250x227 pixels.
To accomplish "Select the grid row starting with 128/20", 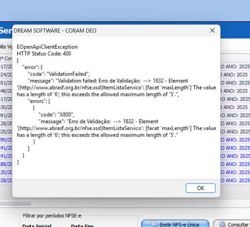I will (x=6, y=123).
